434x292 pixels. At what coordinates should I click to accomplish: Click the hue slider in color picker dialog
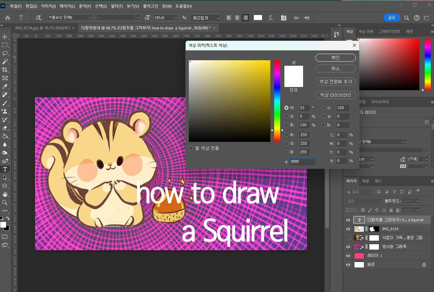277,101
